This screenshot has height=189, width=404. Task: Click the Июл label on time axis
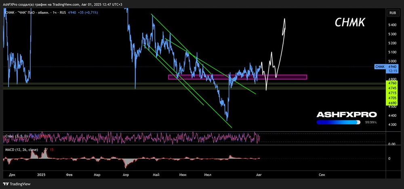[x=207, y=175]
